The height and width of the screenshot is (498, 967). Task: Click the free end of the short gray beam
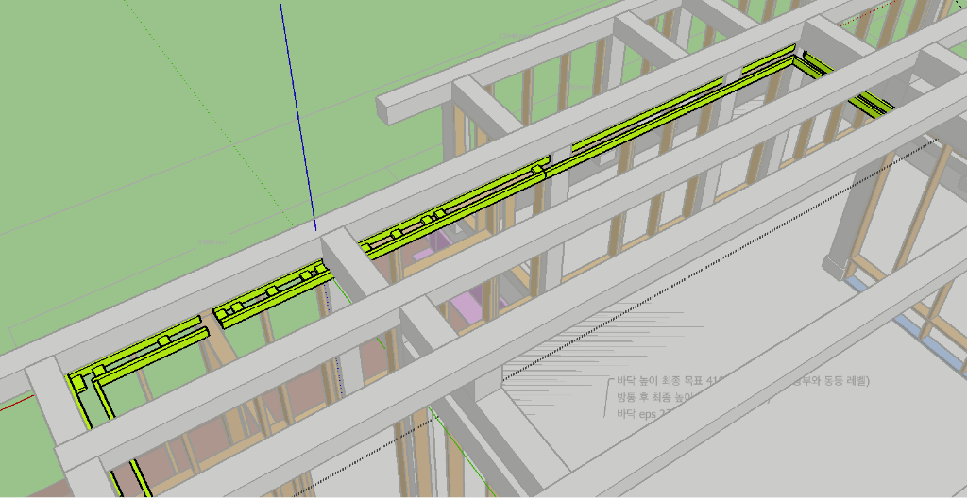(389, 108)
